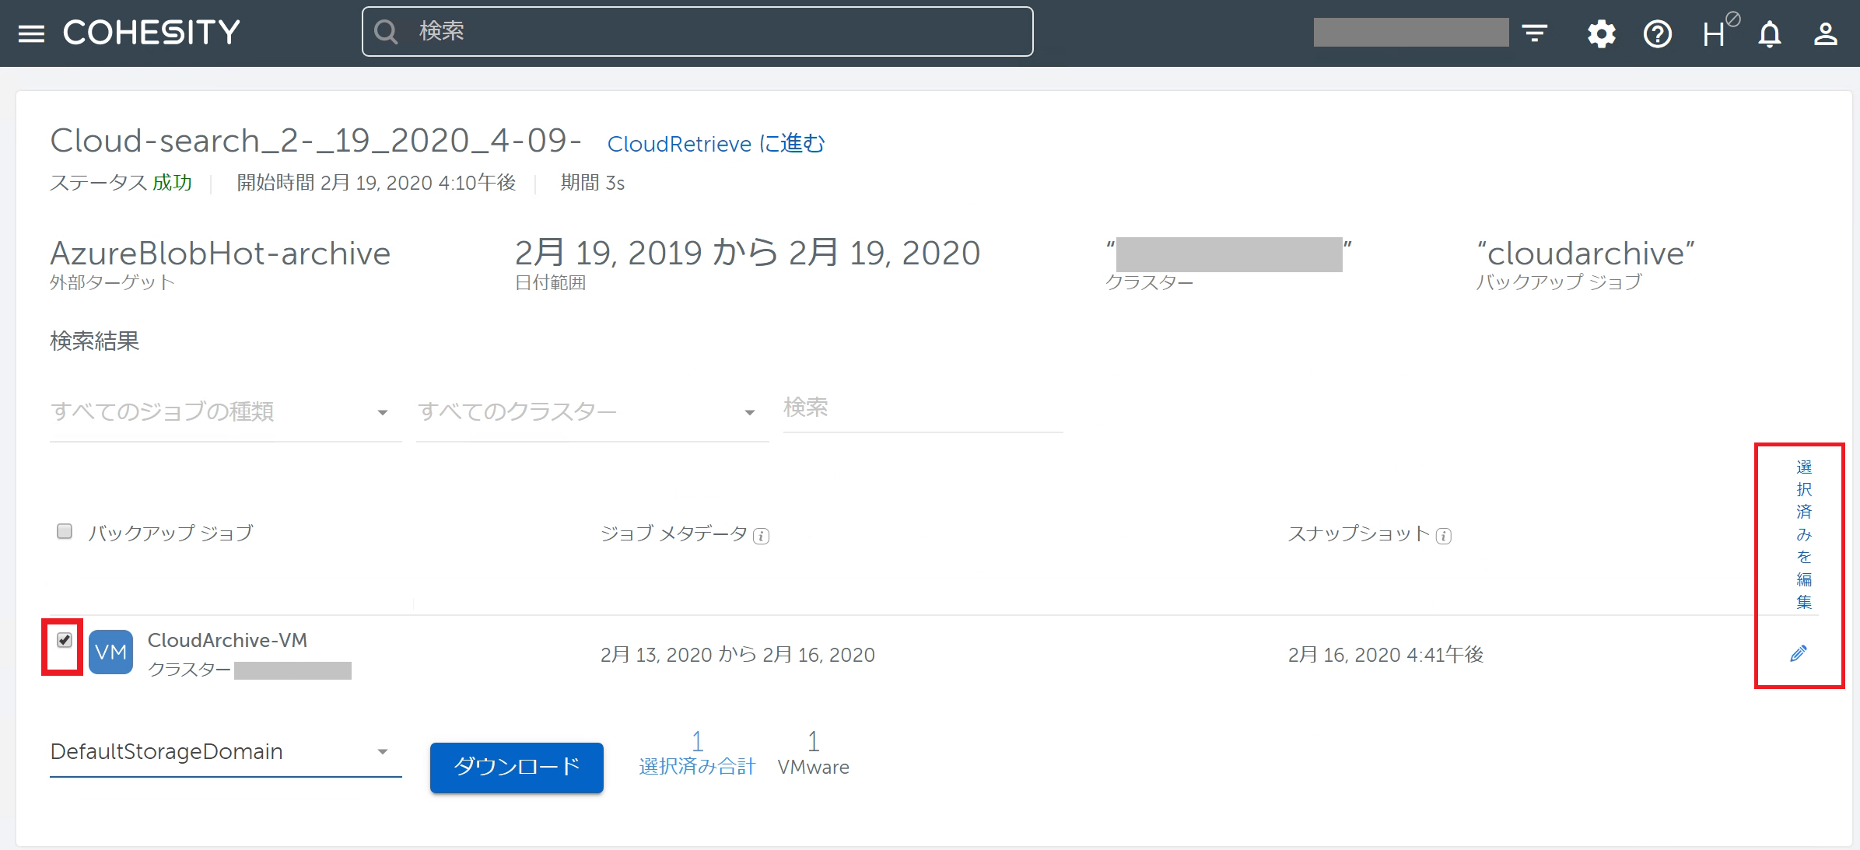Click the 2月 16, 2020 4:41午後 snapshot value
1860x850 pixels.
(1385, 655)
